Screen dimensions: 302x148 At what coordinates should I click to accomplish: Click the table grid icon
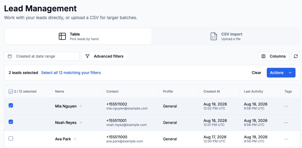coord(62,36)
